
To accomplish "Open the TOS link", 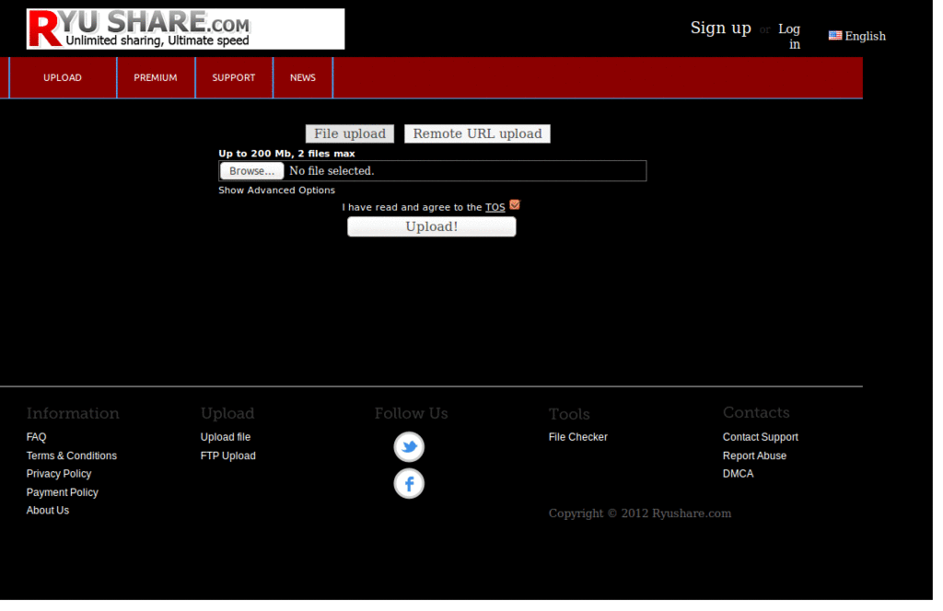I will click(x=495, y=208).
